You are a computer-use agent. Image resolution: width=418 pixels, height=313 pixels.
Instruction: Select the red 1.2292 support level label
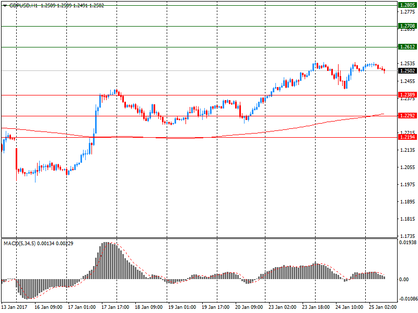point(408,115)
